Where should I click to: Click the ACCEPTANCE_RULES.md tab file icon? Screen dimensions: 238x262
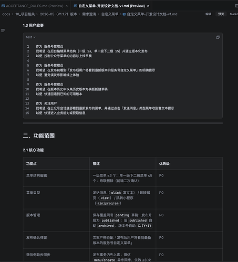click(3, 6)
